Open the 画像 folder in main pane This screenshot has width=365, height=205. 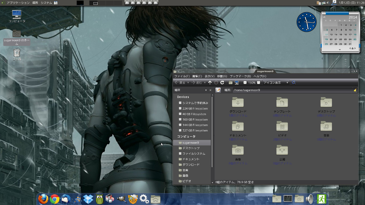[x=238, y=150]
